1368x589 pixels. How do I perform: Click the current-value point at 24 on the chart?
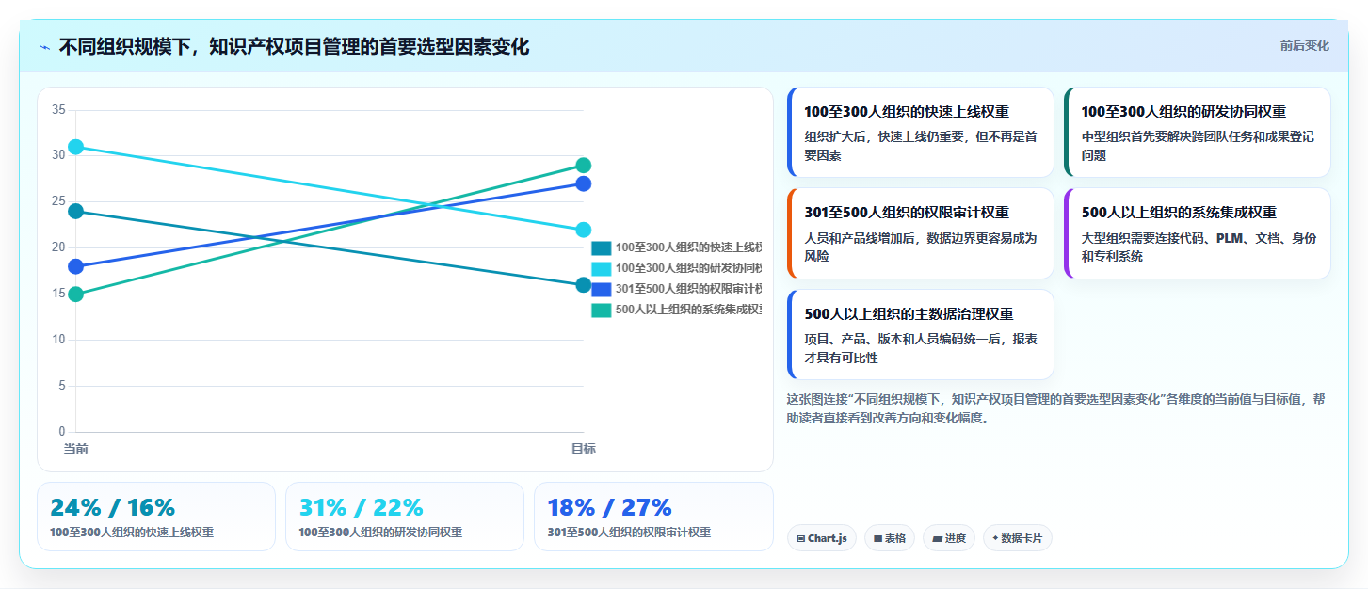pyautogui.click(x=76, y=212)
